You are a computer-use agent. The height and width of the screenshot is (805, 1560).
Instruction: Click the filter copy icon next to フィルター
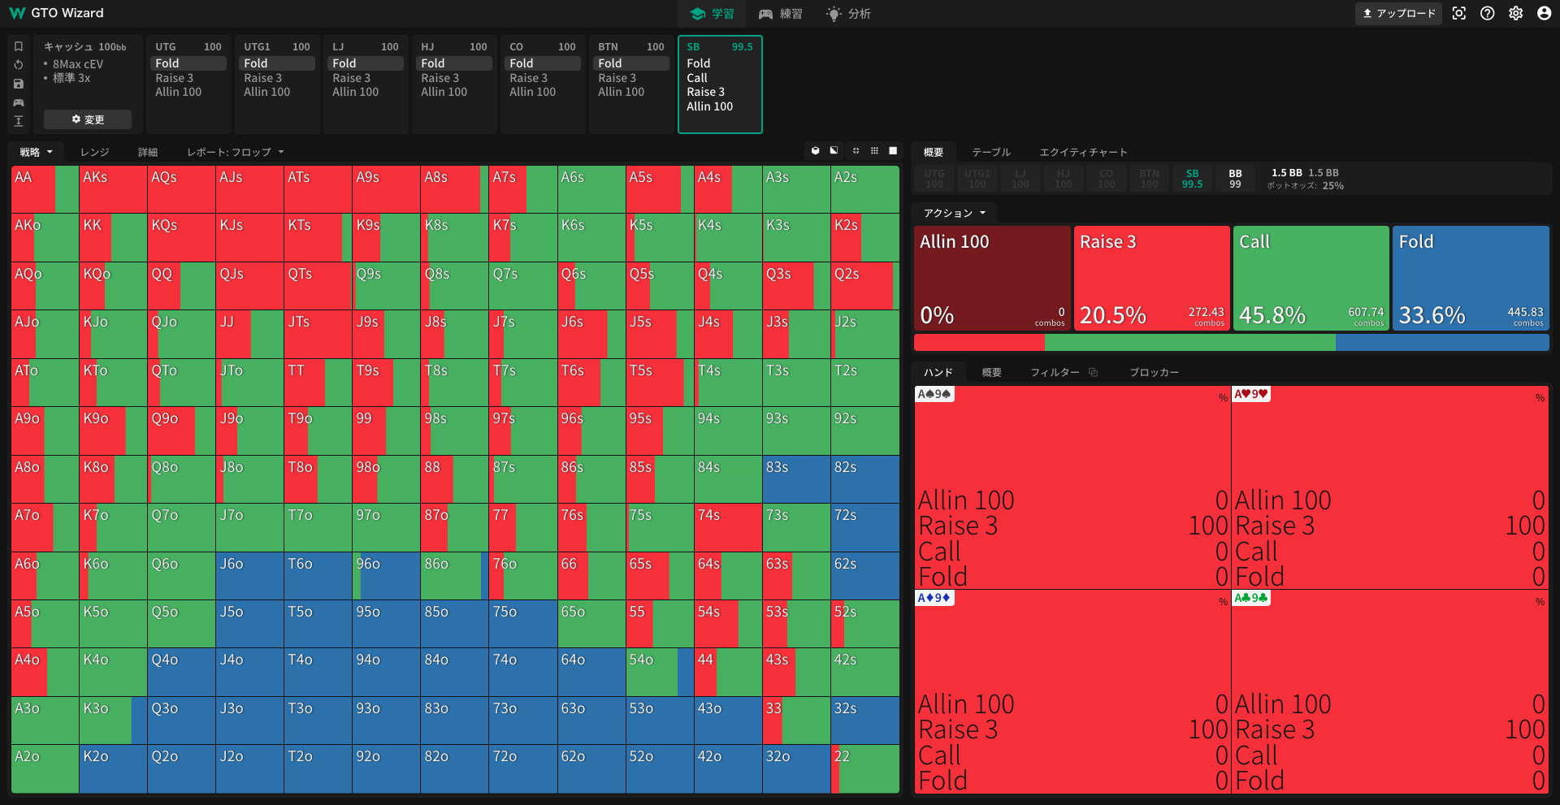(x=1094, y=372)
